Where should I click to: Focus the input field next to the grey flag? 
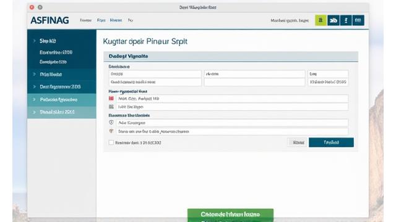(x=232, y=107)
